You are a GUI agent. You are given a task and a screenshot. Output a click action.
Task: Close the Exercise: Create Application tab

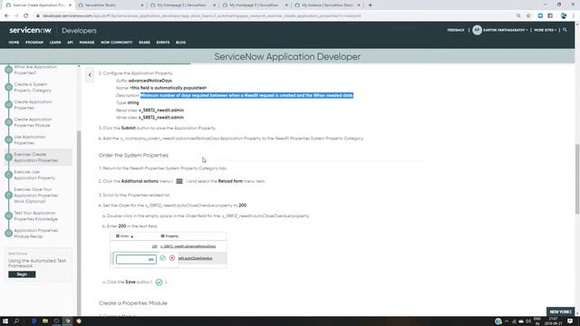pyautogui.click(x=70, y=5)
